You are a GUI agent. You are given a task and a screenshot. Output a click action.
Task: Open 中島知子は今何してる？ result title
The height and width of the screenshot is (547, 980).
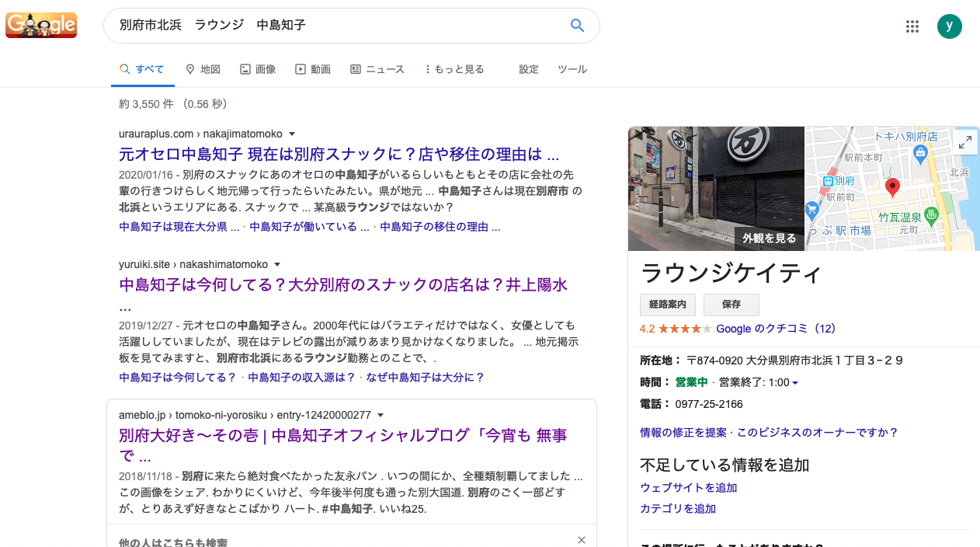[x=343, y=294]
